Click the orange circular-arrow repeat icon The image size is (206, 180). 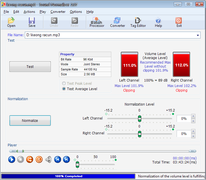coord(39,159)
